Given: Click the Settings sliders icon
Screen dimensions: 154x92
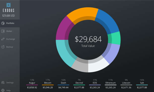Looking at the screenshot, I should click(3, 83).
